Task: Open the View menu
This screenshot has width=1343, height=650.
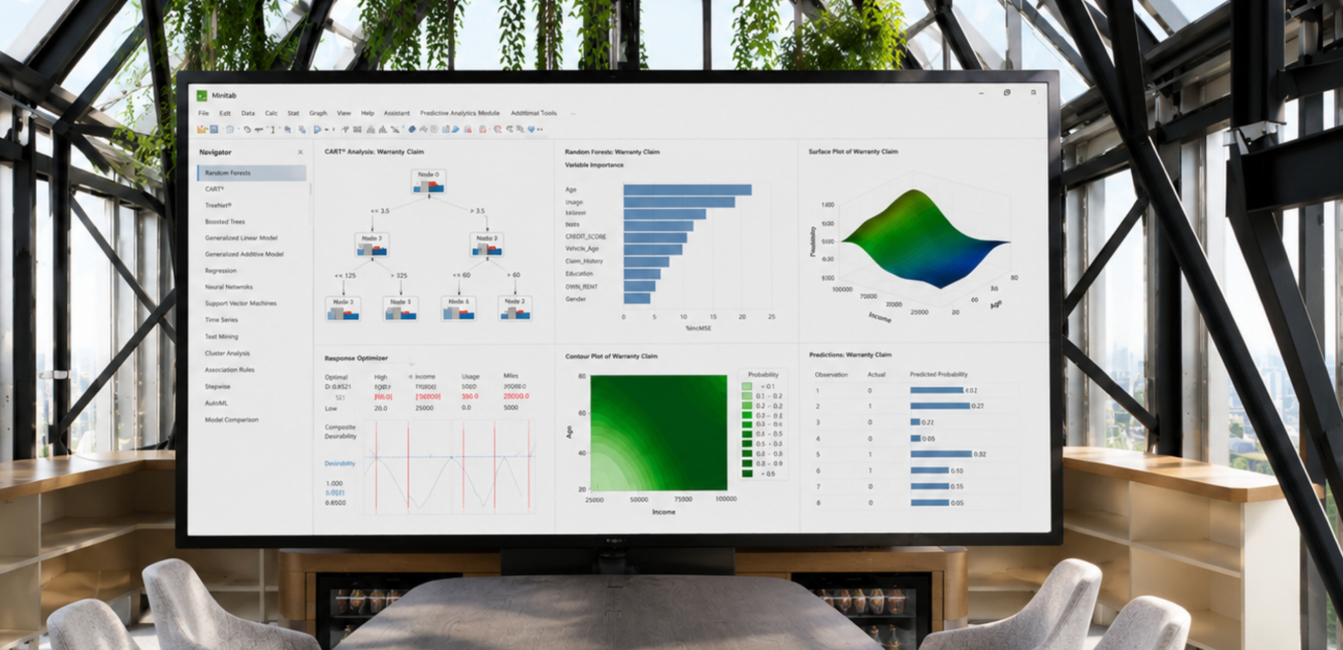Action: 344,113
